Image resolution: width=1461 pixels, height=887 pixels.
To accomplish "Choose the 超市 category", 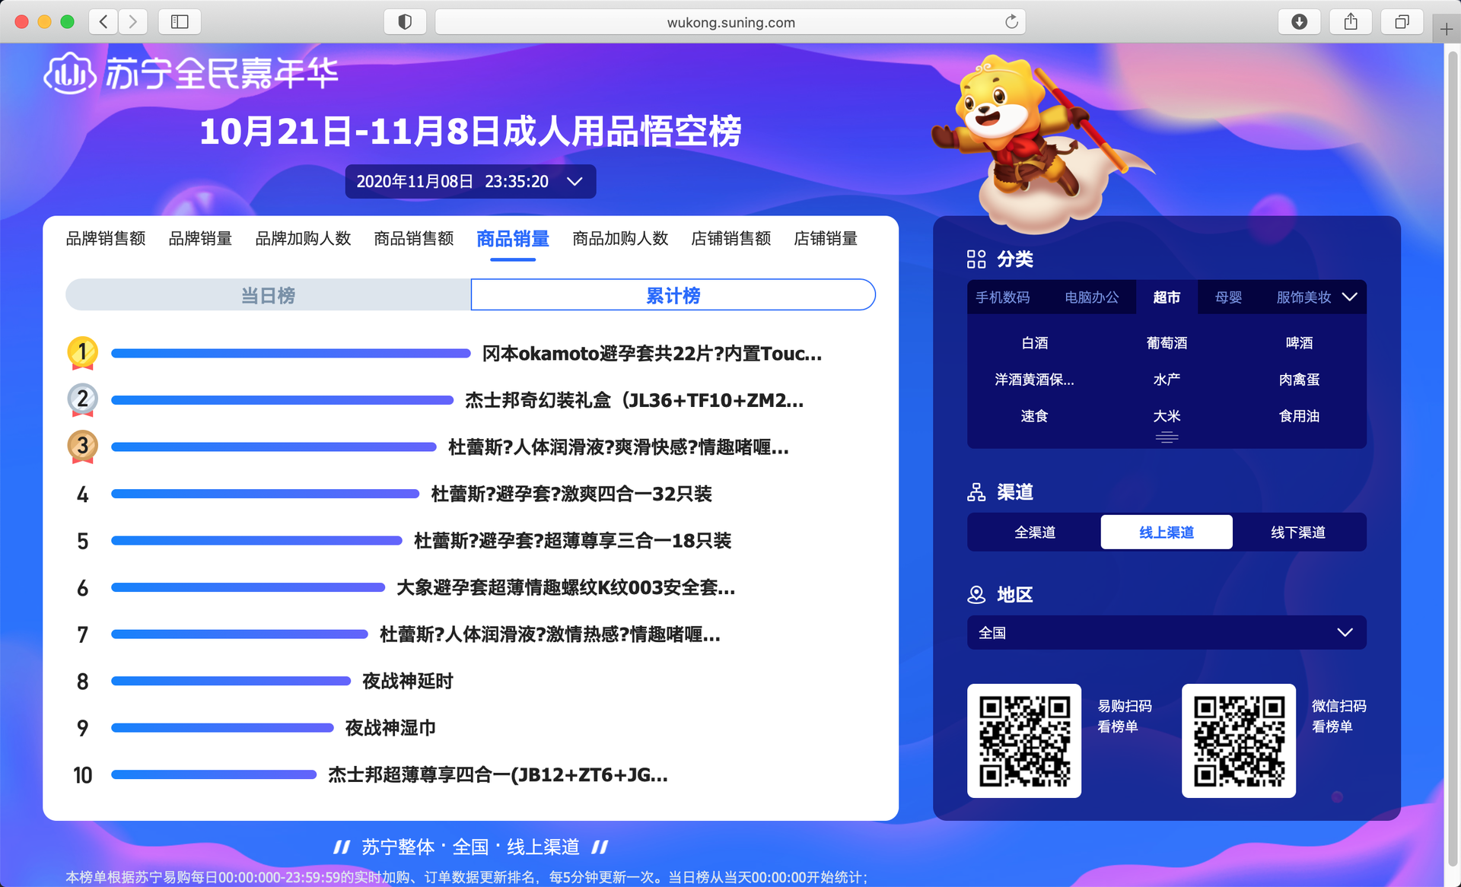I will (x=1167, y=297).
